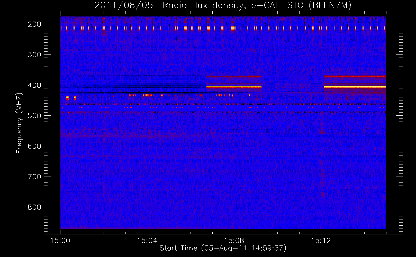This screenshot has height=257, width=416.
Task: Click the 200 frequency axis label
Action: click(x=34, y=24)
